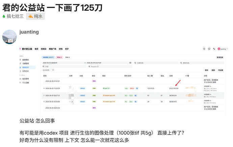Viewport: 233px width, 147px height.
Task: Open 模型广场 in top navigation
Action: click(x=52, y=49)
